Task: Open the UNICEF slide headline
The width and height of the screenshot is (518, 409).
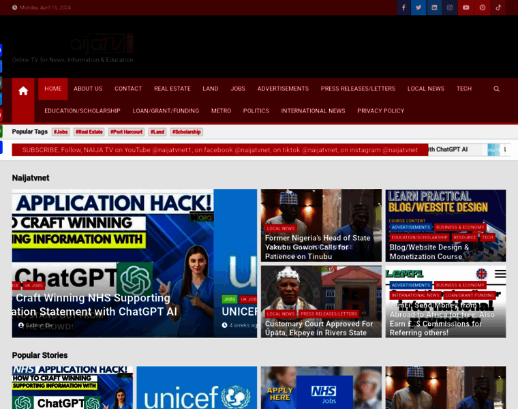Action: [239, 312]
